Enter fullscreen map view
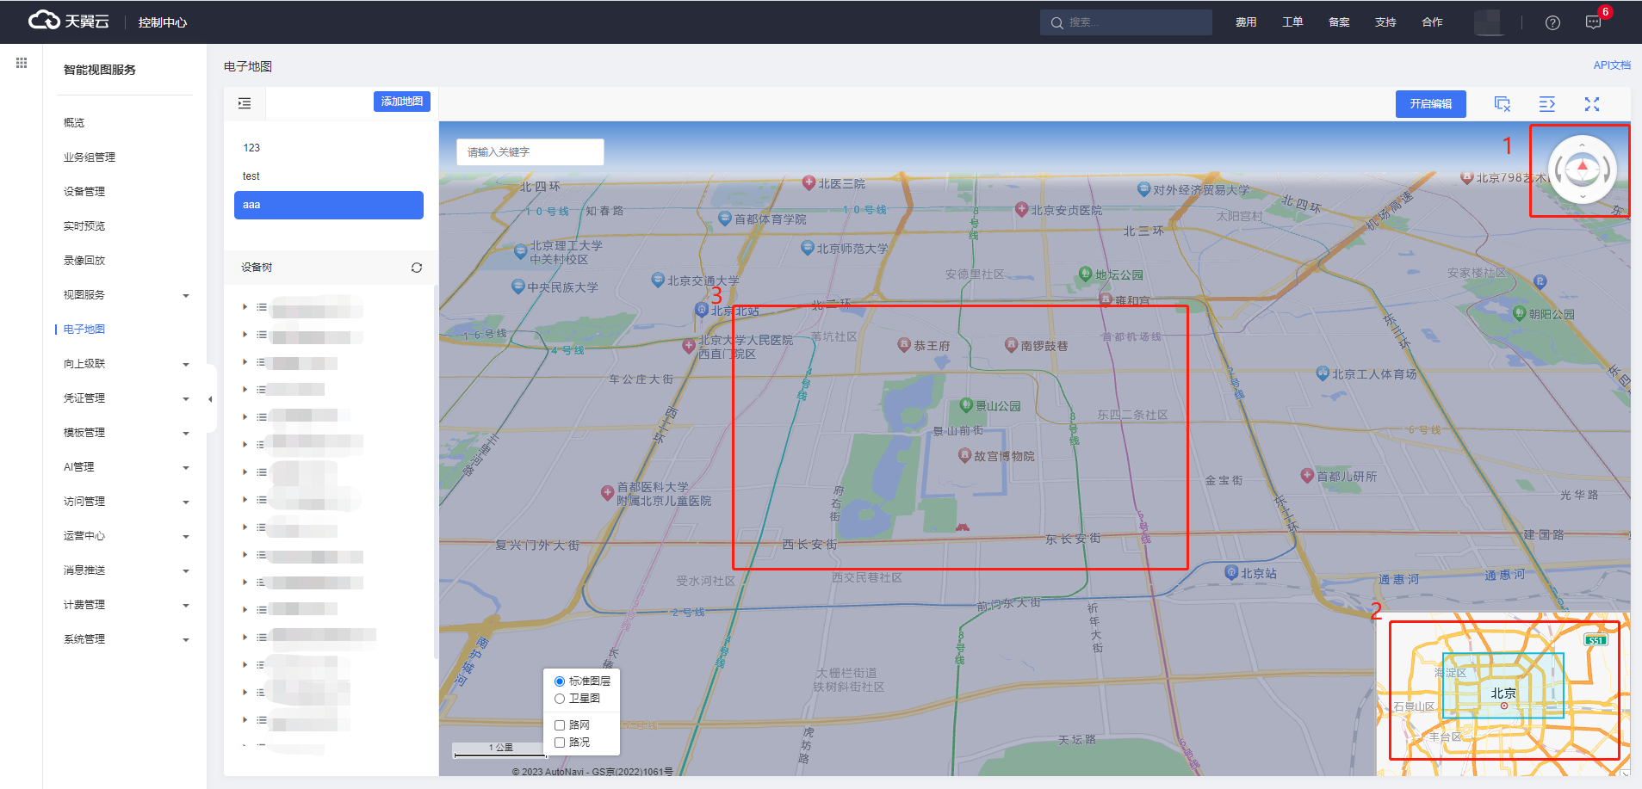Screen dimensions: 1642x789 click(1591, 104)
